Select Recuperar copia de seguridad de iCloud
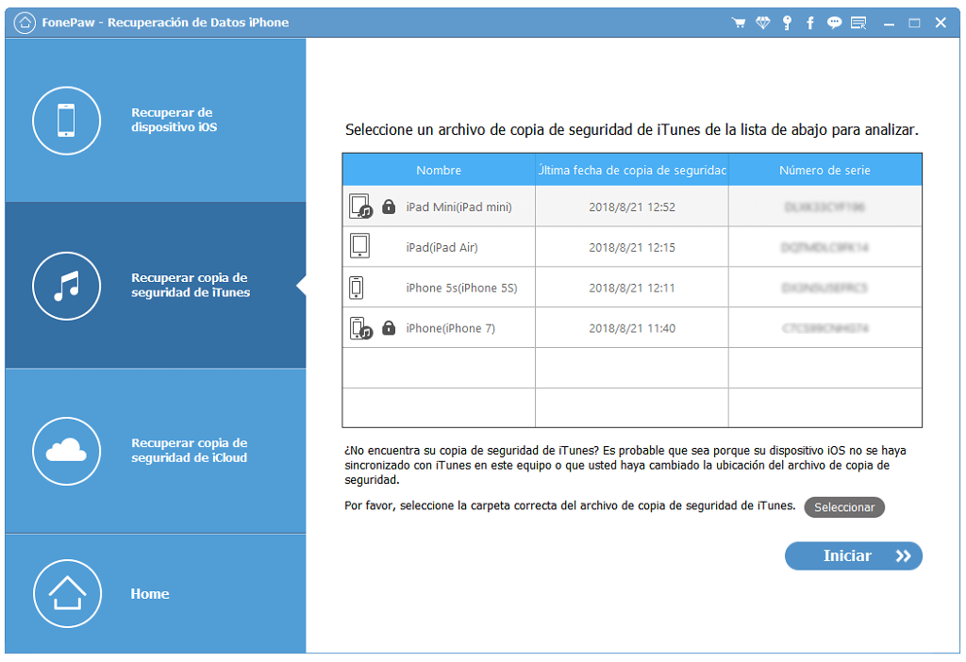966x662 pixels. point(156,451)
